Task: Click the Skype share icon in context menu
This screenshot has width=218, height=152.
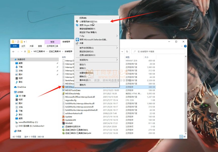Action: 77,25
